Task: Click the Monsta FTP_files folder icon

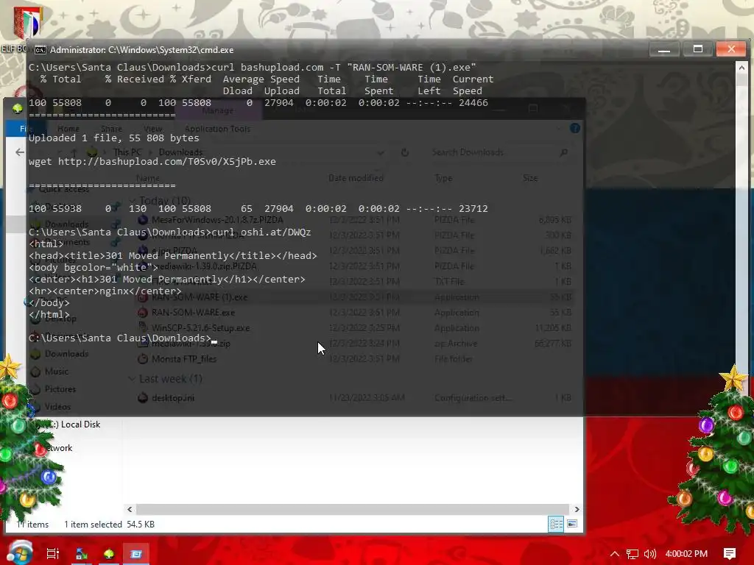Action: coord(142,359)
